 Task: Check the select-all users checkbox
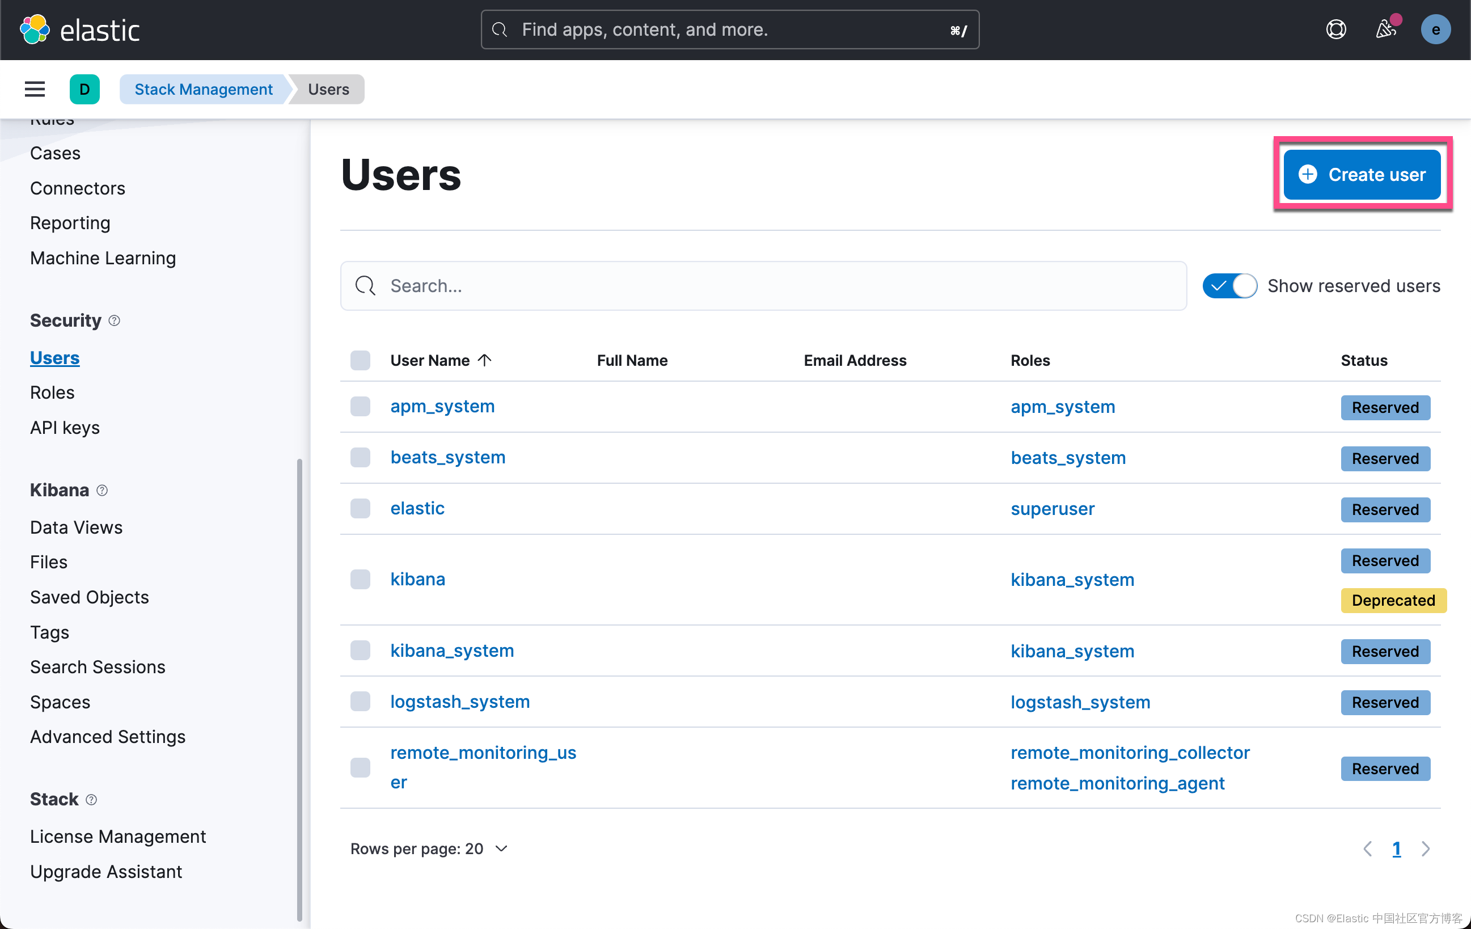(361, 360)
